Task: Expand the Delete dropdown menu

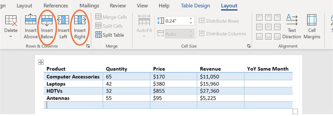Action: point(11,36)
